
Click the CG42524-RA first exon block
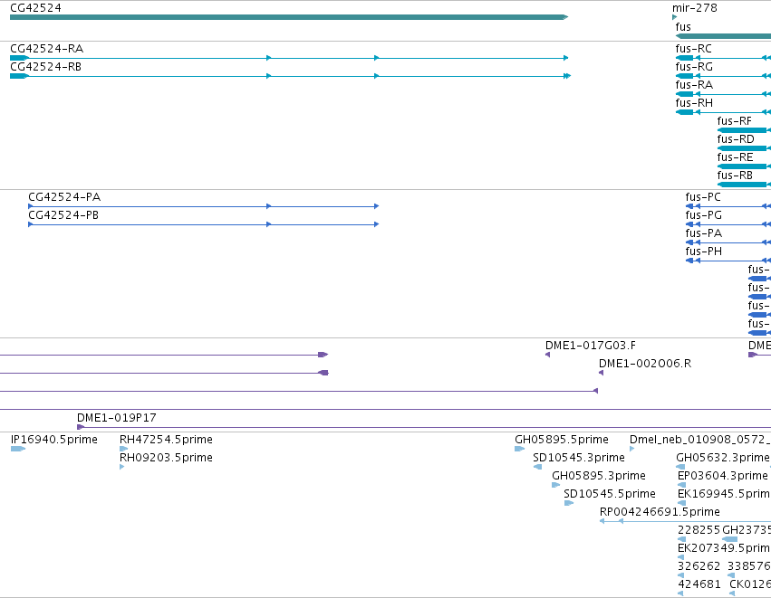click(x=19, y=58)
